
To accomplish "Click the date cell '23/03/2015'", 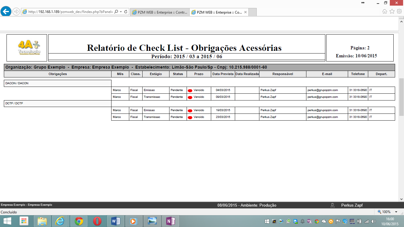I will coord(223,117).
